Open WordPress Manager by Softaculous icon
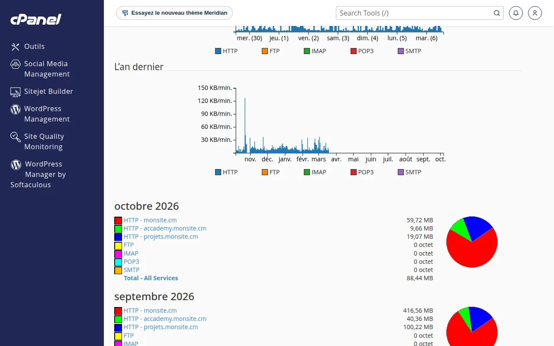This screenshot has width=554, height=346. point(16,164)
